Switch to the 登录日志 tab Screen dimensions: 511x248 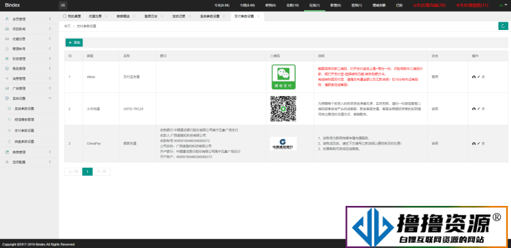(151, 17)
